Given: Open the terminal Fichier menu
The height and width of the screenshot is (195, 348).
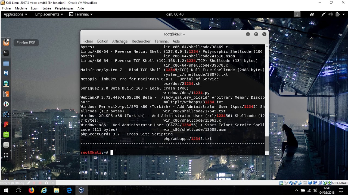Looking at the screenshot, I should (88, 41).
